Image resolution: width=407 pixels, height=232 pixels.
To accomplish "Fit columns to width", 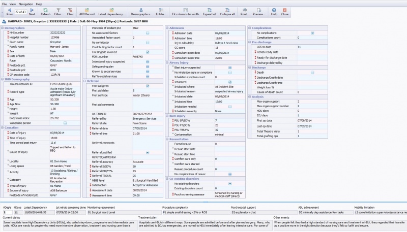I will pyautogui.click(x=185, y=12).
